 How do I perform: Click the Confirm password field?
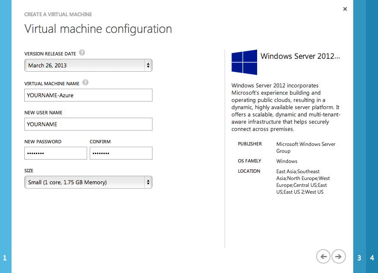121,153
